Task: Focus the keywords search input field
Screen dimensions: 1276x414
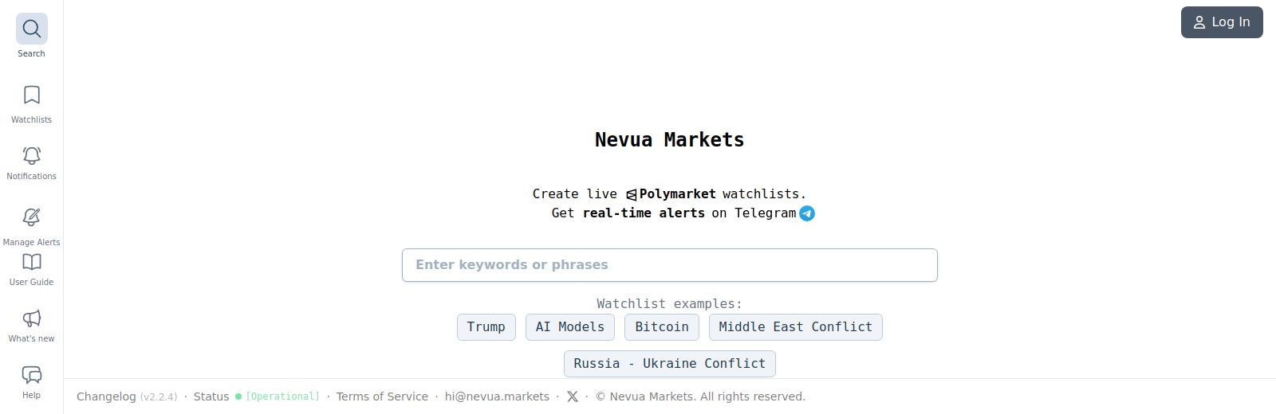Action: (669, 265)
